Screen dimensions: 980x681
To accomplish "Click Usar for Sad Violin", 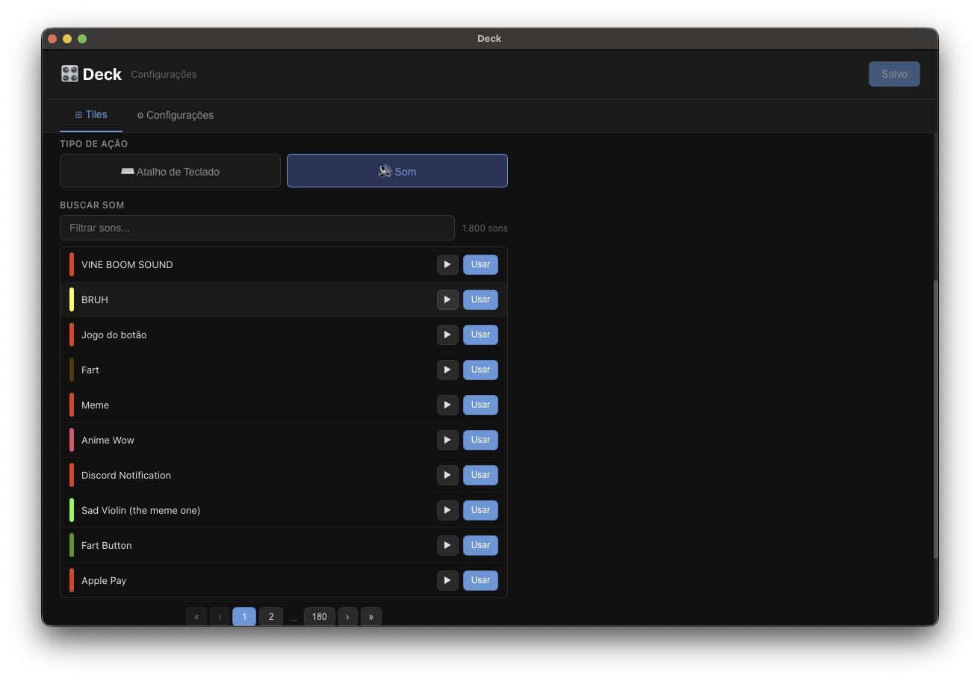I will click(x=480, y=510).
